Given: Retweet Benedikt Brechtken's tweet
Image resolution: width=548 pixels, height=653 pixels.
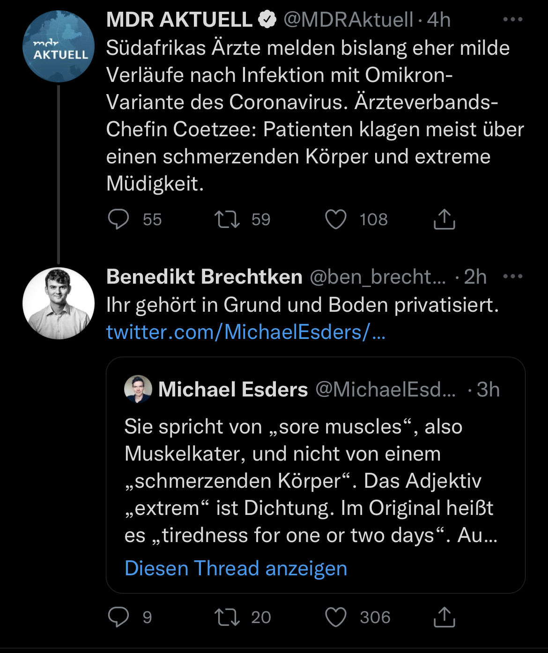Looking at the screenshot, I should click(x=227, y=617).
